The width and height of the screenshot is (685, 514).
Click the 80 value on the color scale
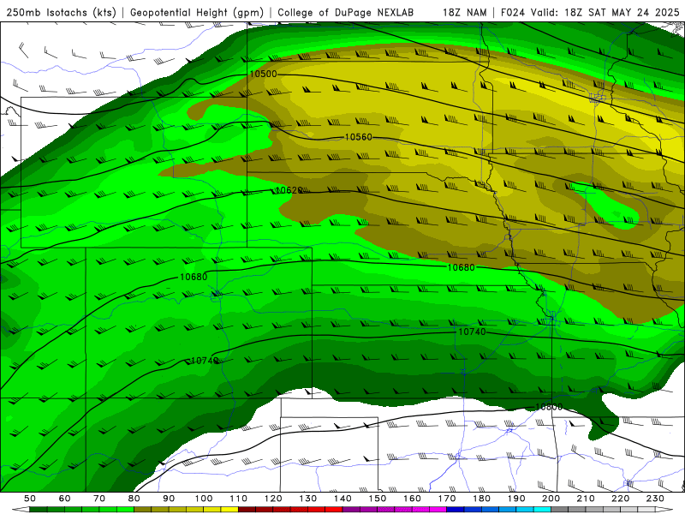[x=134, y=499]
